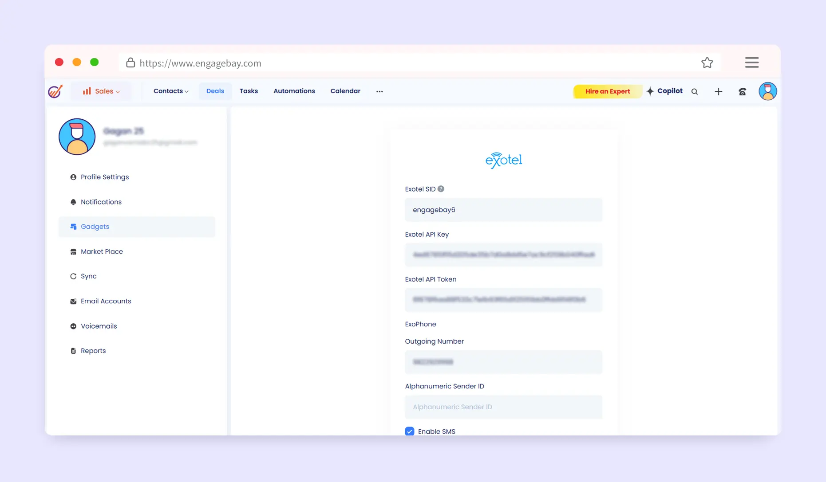Viewport: 826px width, 482px height.
Task: Open the search magnifier icon
Action: [695, 92]
